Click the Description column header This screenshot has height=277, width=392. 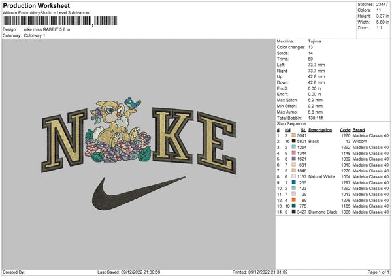(x=320, y=130)
